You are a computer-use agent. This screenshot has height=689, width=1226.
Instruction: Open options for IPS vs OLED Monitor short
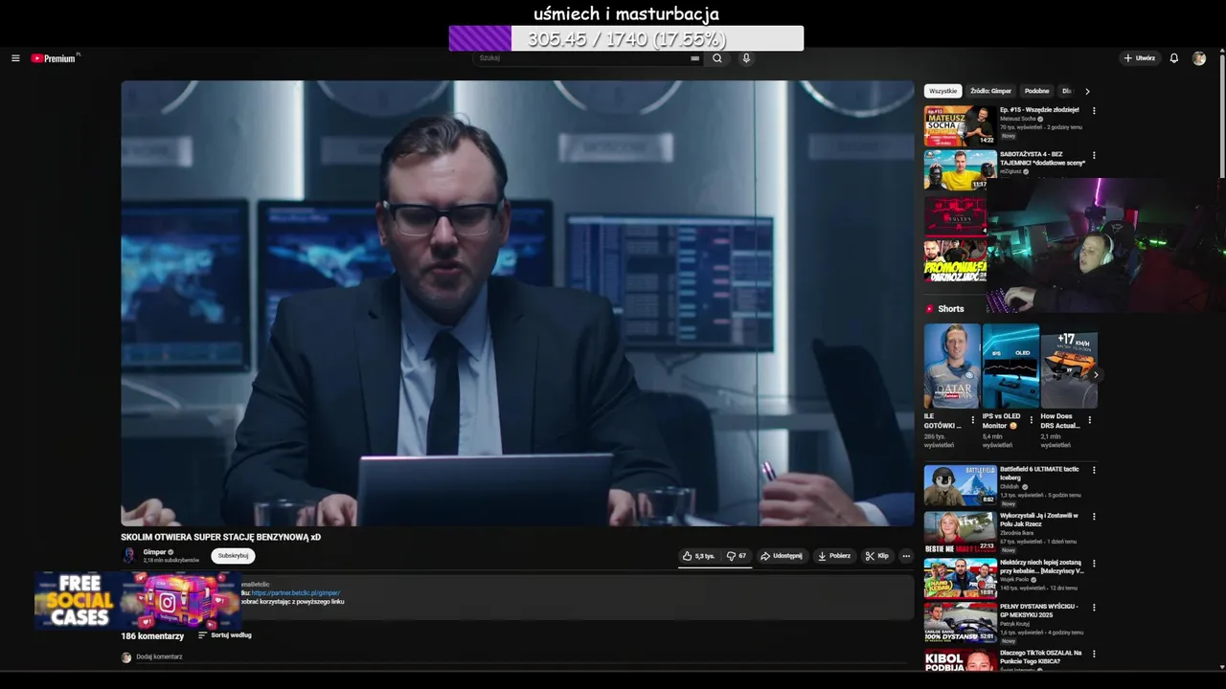tap(1032, 419)
